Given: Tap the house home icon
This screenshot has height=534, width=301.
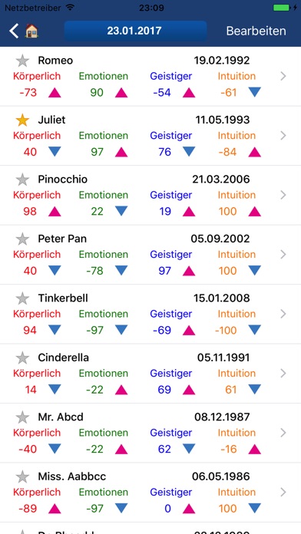Looking at the screenshot, I should 31,31.
